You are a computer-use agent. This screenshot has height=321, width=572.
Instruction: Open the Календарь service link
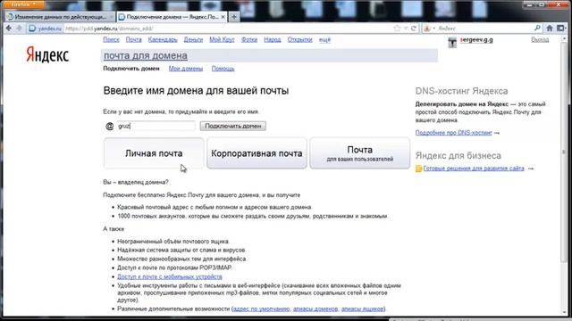[163, 39]
